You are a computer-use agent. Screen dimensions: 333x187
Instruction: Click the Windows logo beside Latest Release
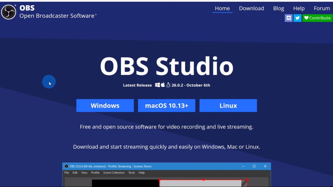tap(157, 85)
